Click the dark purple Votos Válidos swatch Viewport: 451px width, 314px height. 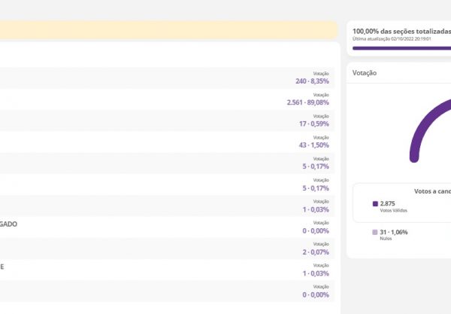[x=375, y=203]
